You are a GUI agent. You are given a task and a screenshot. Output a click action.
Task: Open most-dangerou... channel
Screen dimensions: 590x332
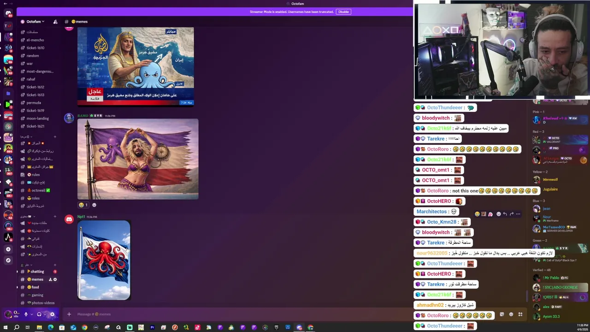(x=39, y=71)
